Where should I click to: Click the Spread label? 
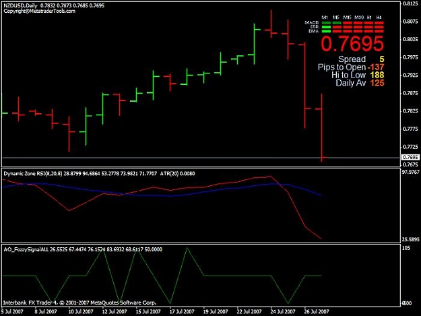352,59
